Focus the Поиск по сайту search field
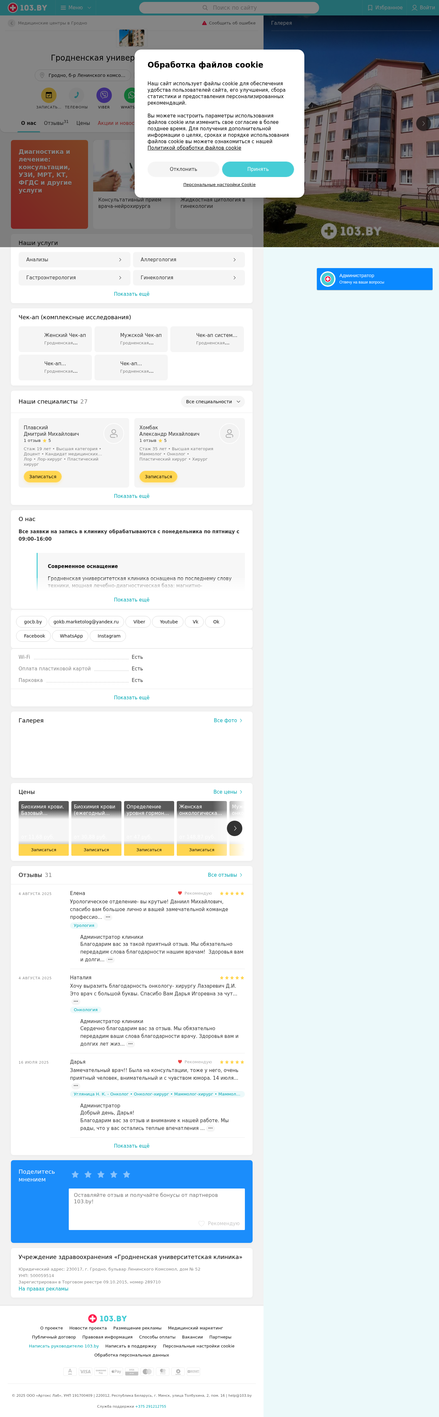This screenshot has height=1417, width=439. (229, 8)
